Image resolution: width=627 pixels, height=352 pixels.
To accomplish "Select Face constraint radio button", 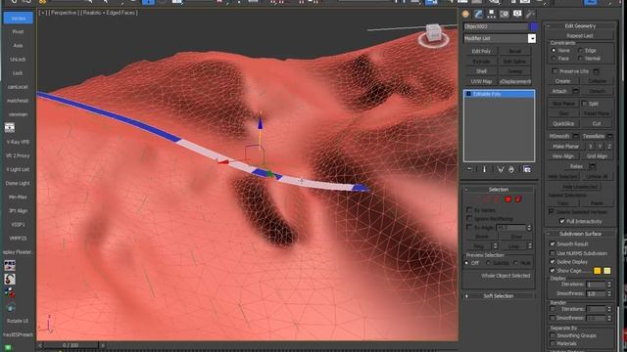I will (x=554, y=59).
